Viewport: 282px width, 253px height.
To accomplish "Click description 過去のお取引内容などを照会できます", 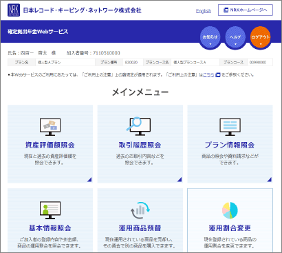I will [x=140, y=159].
